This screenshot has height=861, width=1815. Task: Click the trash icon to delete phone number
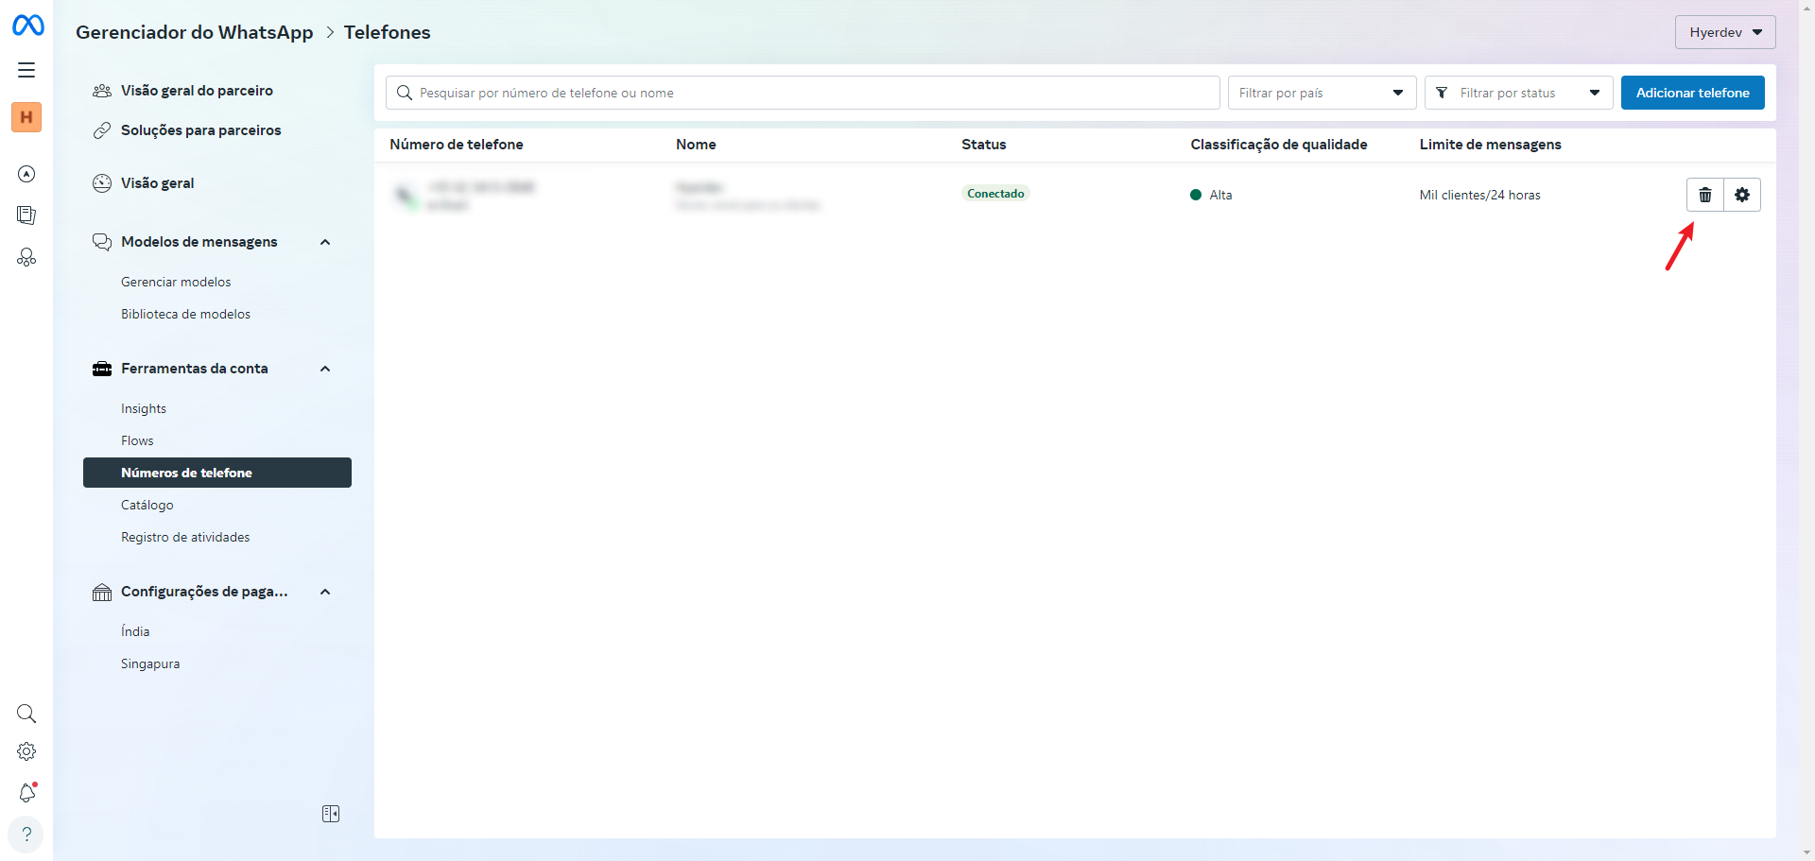click(x=1704, y=195)
